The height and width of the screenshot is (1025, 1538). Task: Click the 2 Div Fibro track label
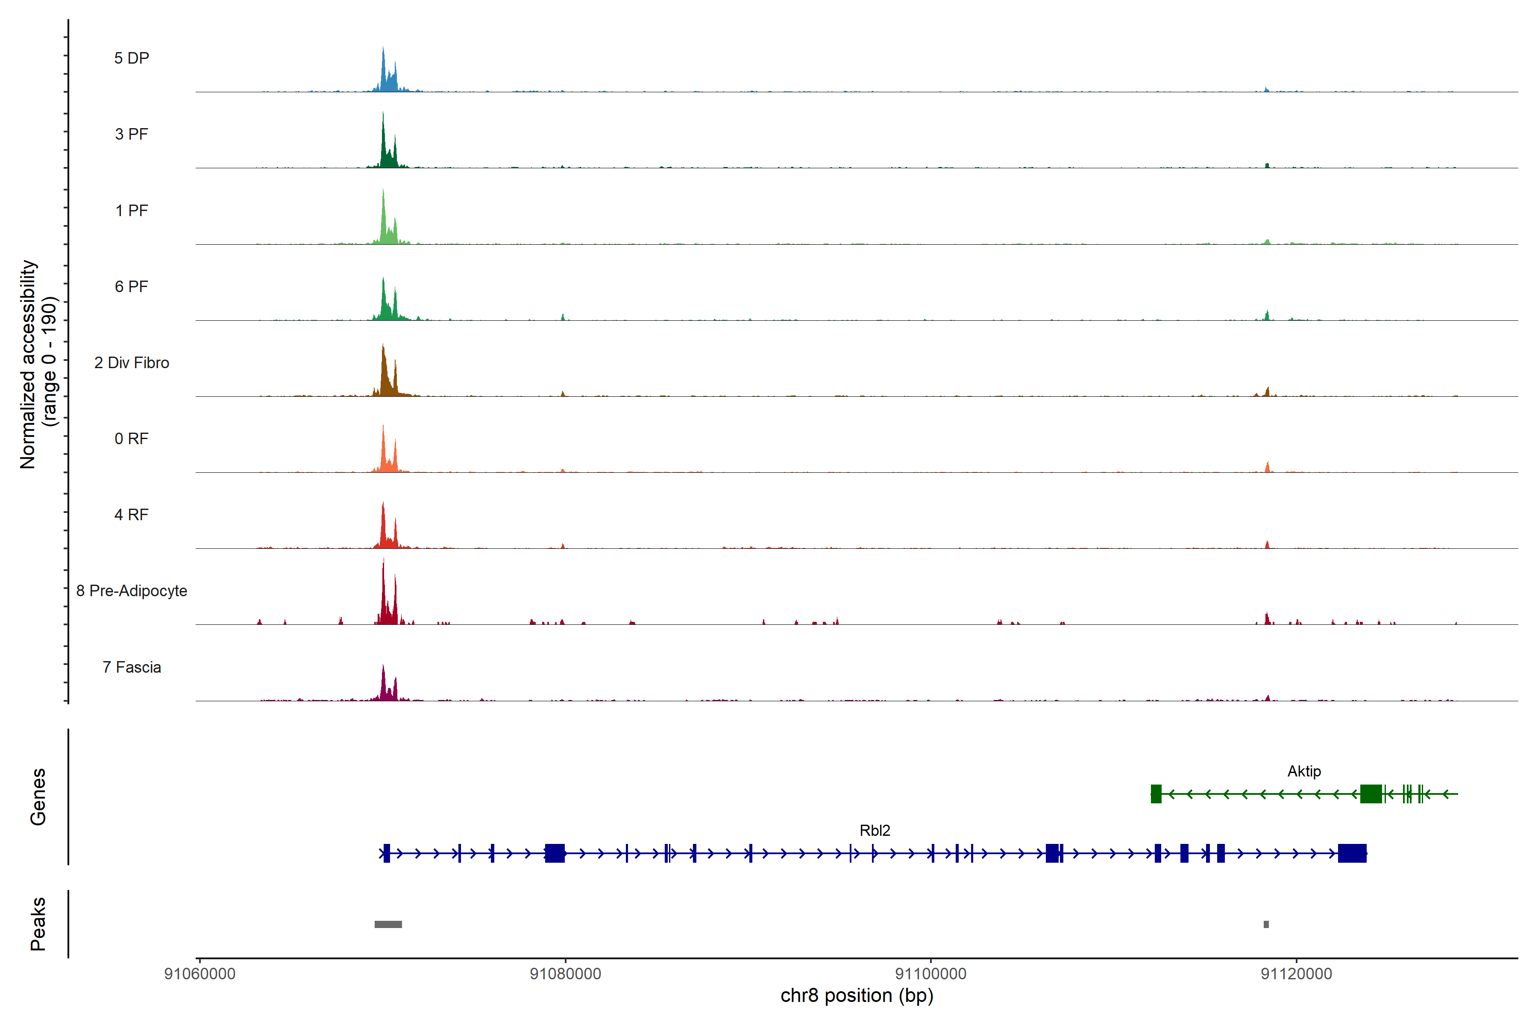point(132,363)
